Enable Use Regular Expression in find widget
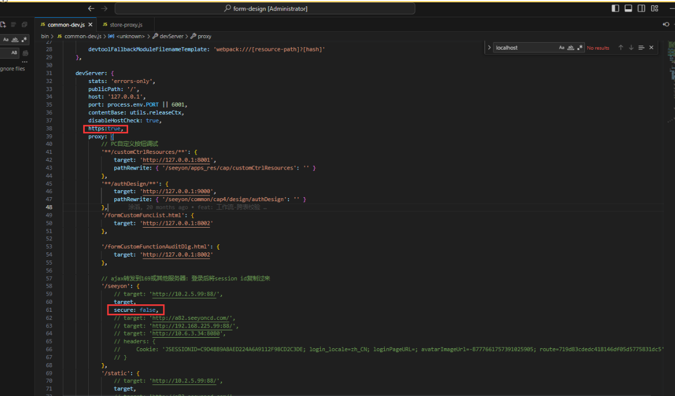Viewport: 675px width, 396px height. (x=580, y=48)
